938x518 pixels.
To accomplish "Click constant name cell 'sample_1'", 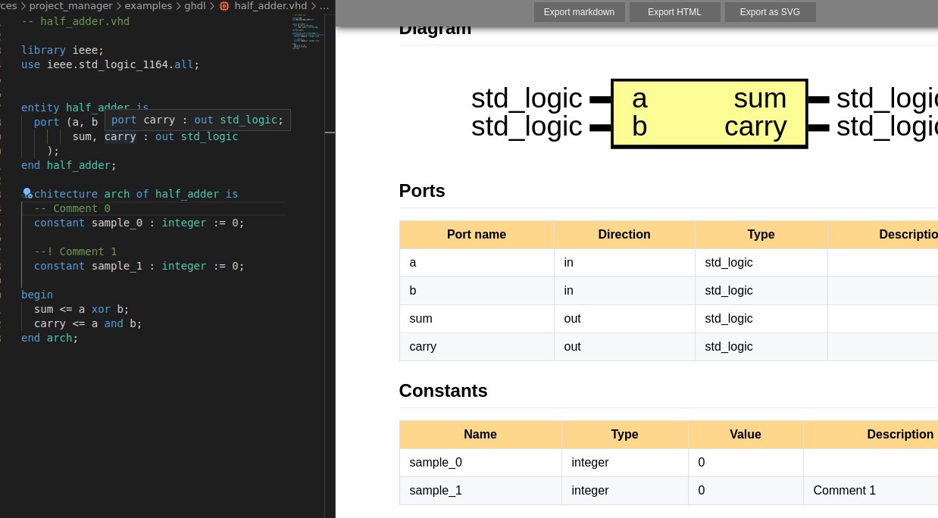I will pyautogui.click(x=480, y=491).
